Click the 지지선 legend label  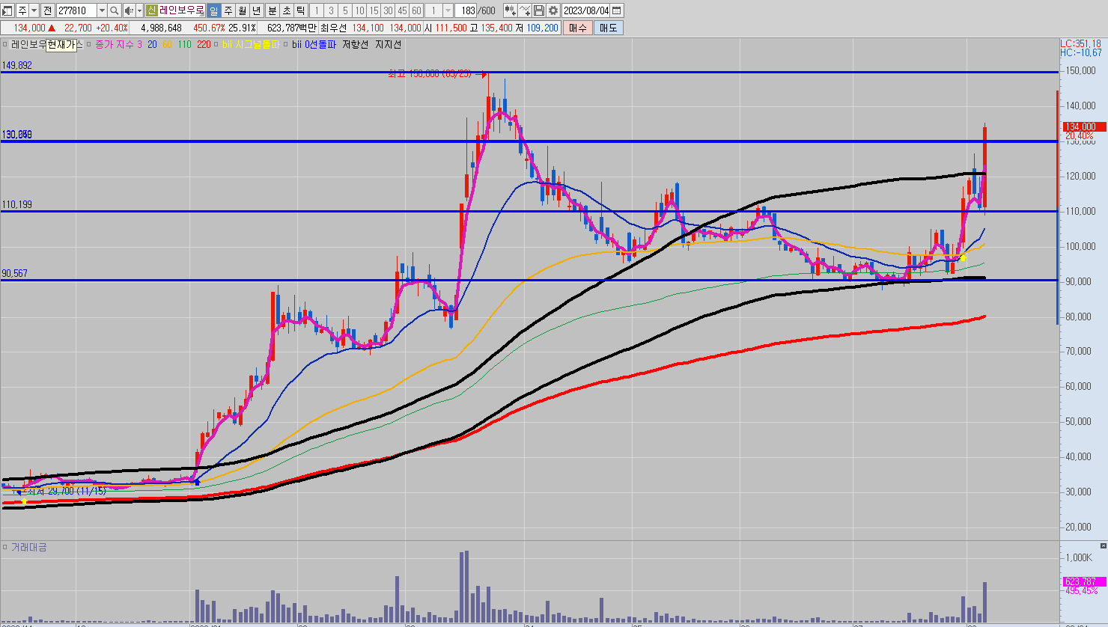coord(389,44)
